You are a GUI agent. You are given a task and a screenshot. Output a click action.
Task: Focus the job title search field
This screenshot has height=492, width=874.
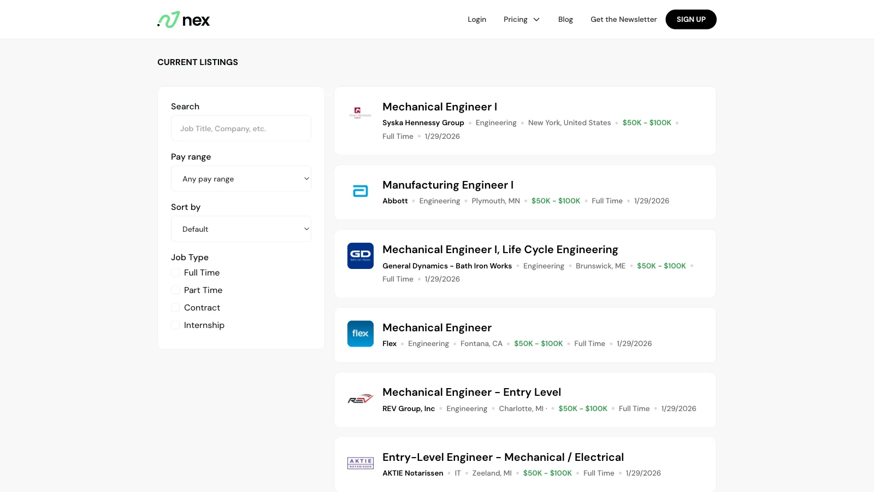coord(241,128)
